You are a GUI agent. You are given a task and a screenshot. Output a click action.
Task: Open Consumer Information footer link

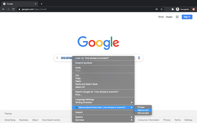(x=148, y=120)
